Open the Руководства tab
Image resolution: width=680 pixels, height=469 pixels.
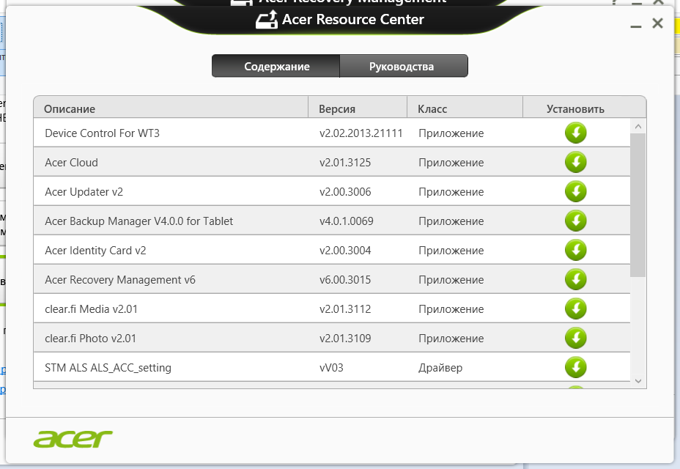click(x=404, y=67)
